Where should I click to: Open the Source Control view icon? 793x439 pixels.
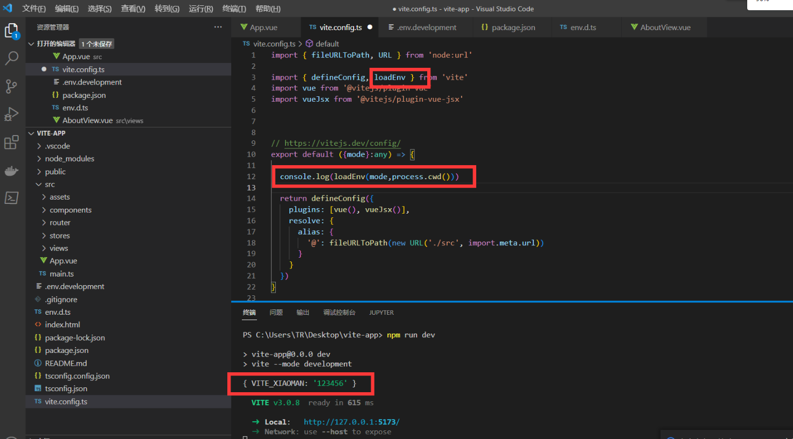coord(11,86)
